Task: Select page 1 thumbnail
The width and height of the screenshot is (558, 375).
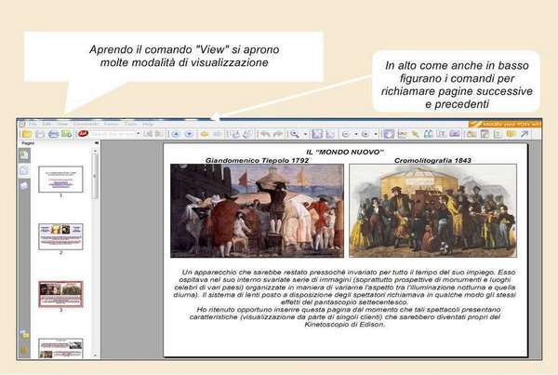Action: 60,180
